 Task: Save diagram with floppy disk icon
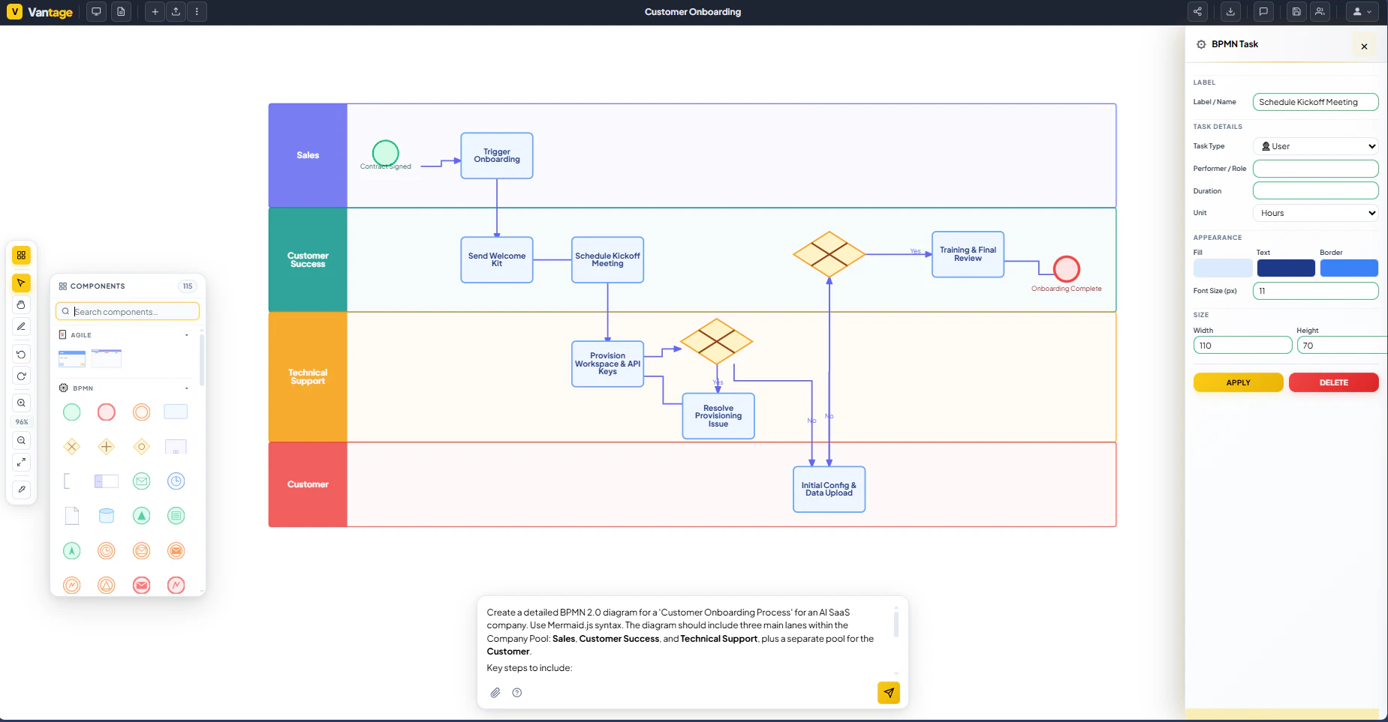point(1296,12)
